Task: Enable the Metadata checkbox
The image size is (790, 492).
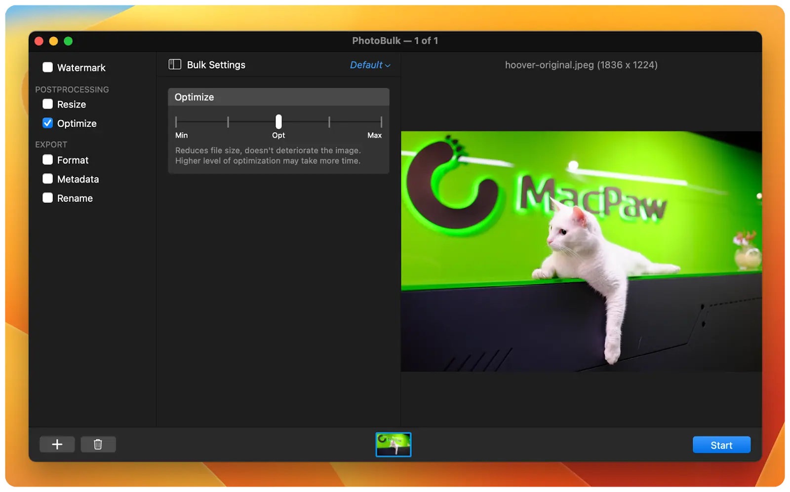Action: (x=47, y=179)
